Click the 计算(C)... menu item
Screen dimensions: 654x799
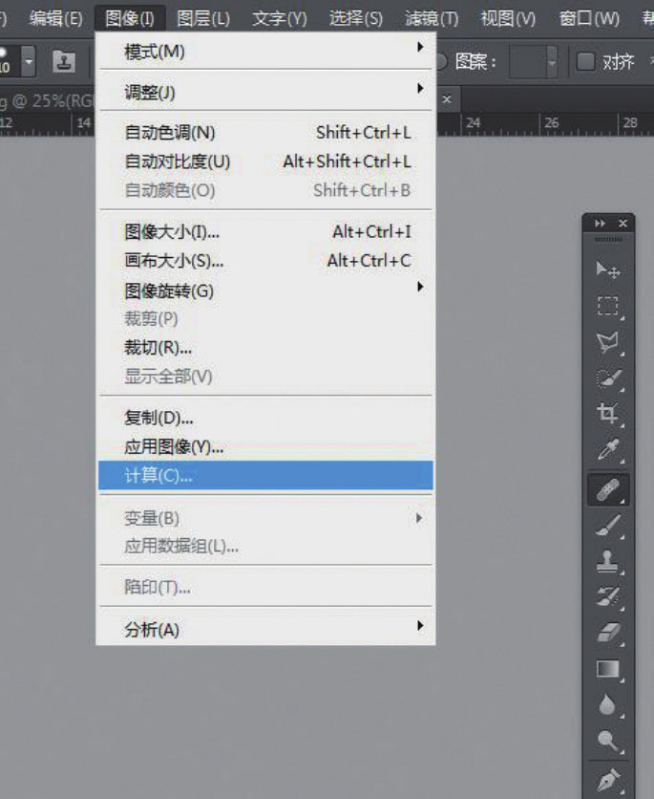point(265,476)
